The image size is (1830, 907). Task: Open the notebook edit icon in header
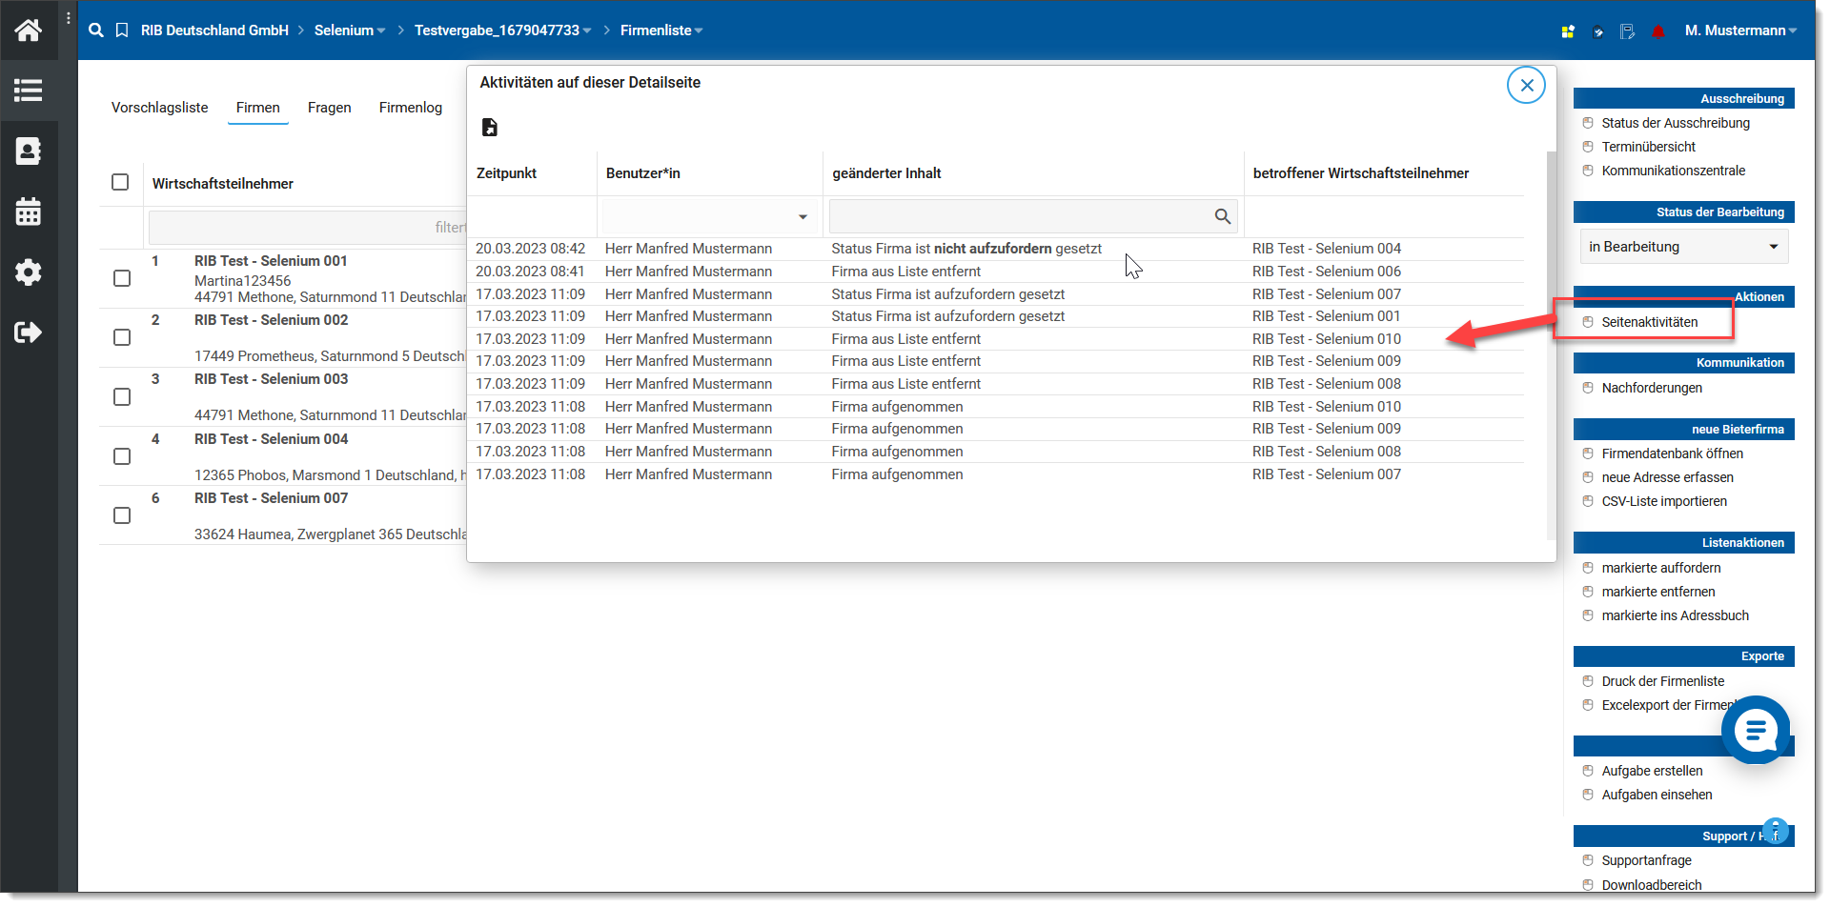1628,31
